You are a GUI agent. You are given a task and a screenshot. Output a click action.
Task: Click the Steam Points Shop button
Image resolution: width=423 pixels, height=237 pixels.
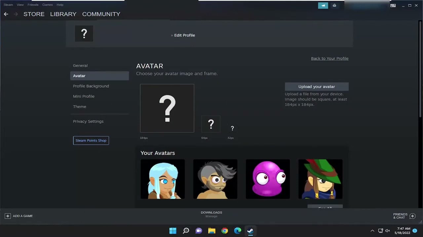coord(91,141)
